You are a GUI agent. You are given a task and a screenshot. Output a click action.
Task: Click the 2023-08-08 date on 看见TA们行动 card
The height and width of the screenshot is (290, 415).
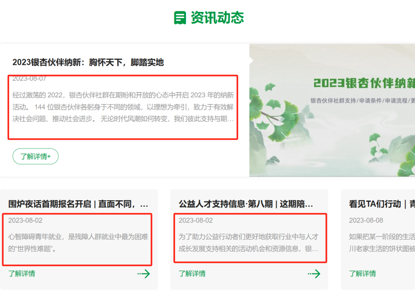pyautogui.click(x=366, y=220)
